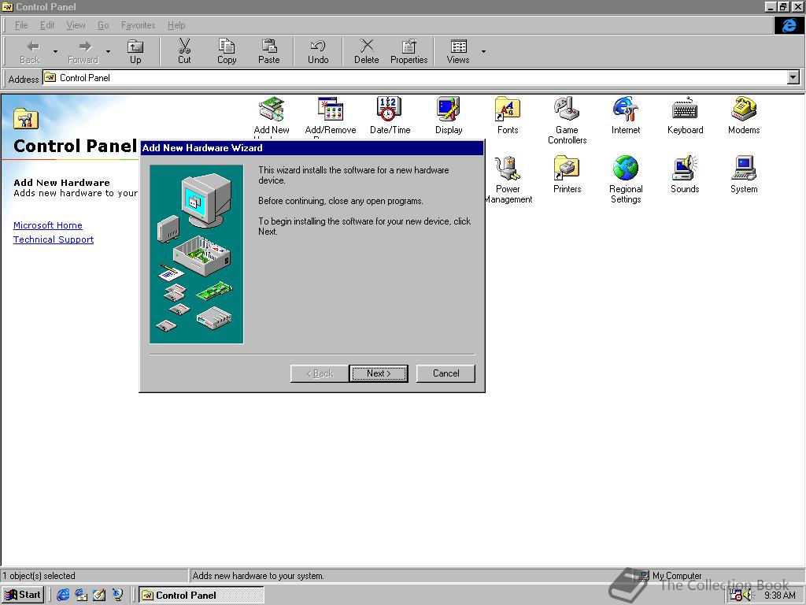Click the 9:38 AM tray clock
Screen dimensions: 806x605
[779, 596]
